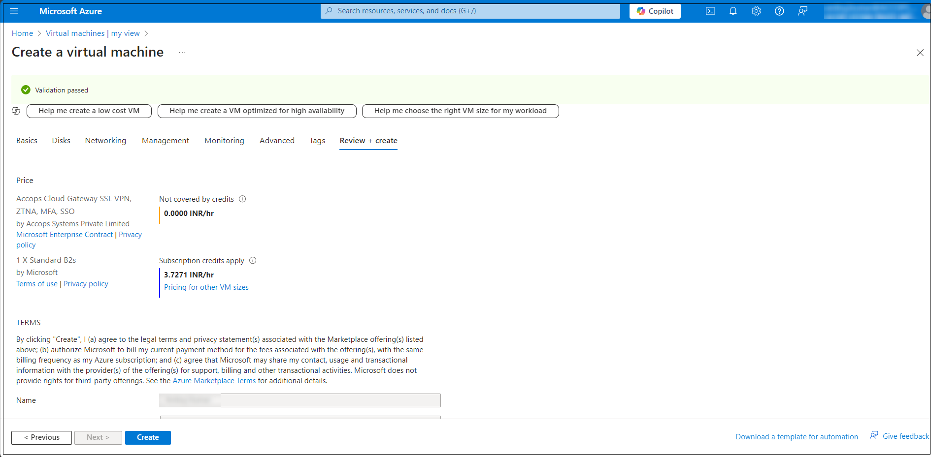Open the ellipsis menu beside page title
Screen dimensions: 931x457
click(182, 53)
